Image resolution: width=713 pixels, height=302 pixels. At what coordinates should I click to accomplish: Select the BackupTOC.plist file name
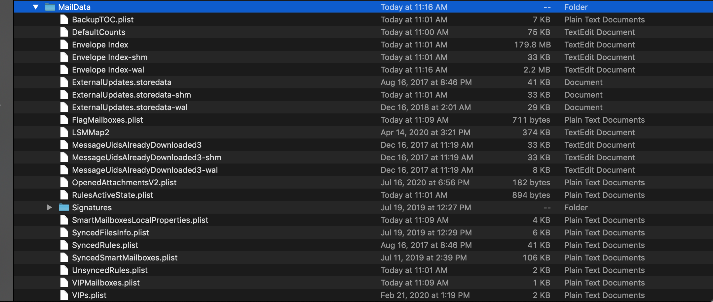coord(103,19)
